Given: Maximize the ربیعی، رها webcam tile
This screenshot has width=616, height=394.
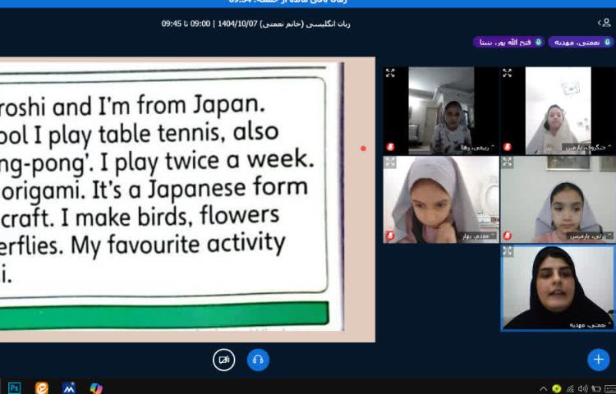Looking at the screenshot, I should click(x=390, y=73).
